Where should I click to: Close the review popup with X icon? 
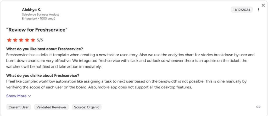pyautogui.click(x=263, y=5)
